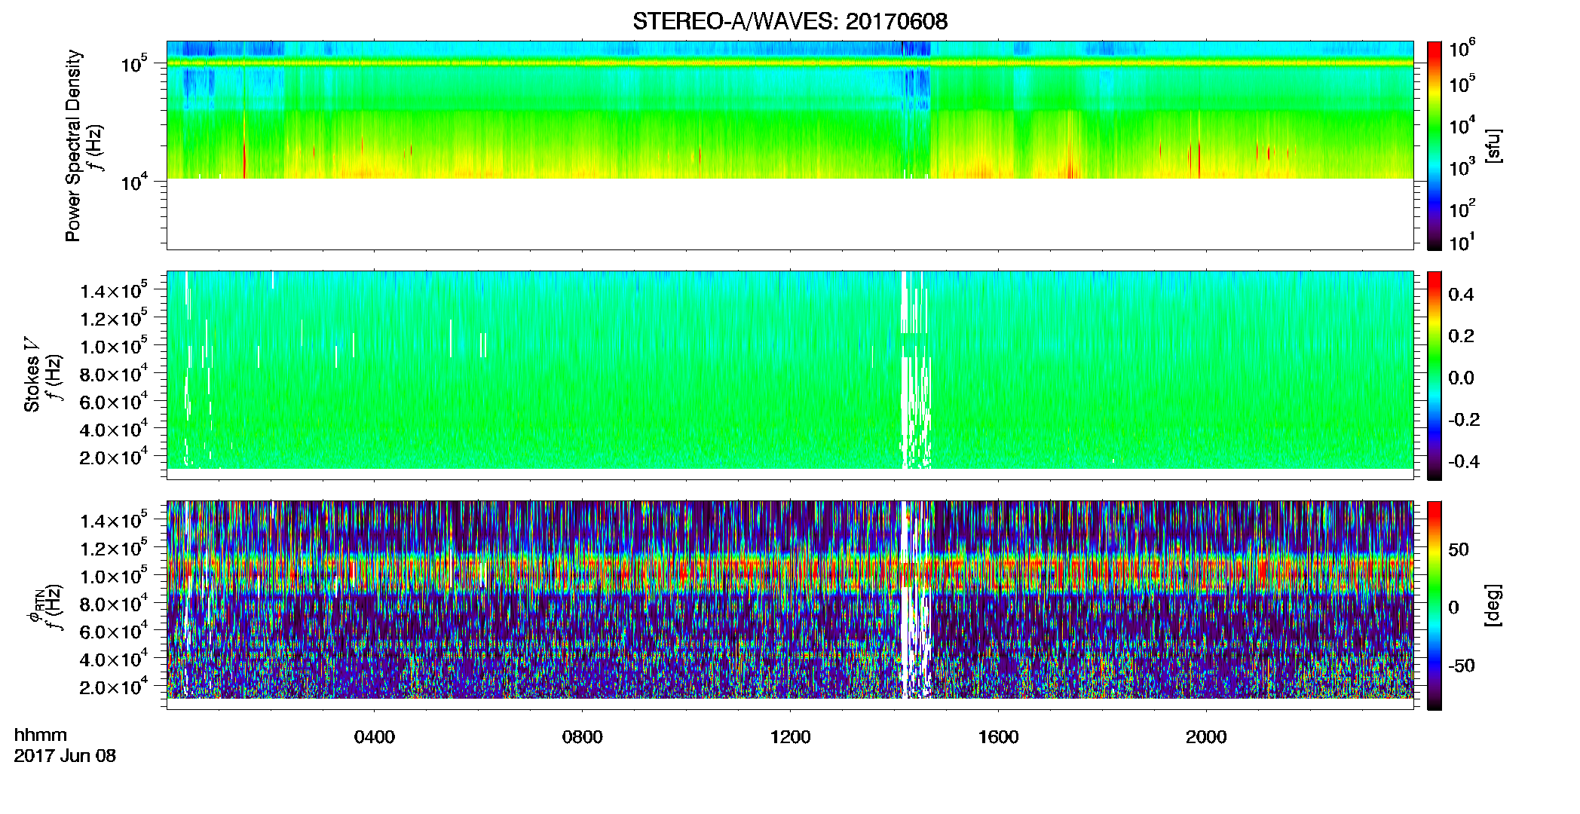The height and width of the screenshot is (814, 1580).
Task: Click the plot title STEREO-A/WAVES: 20170608
Action: [x=790, y=21]
